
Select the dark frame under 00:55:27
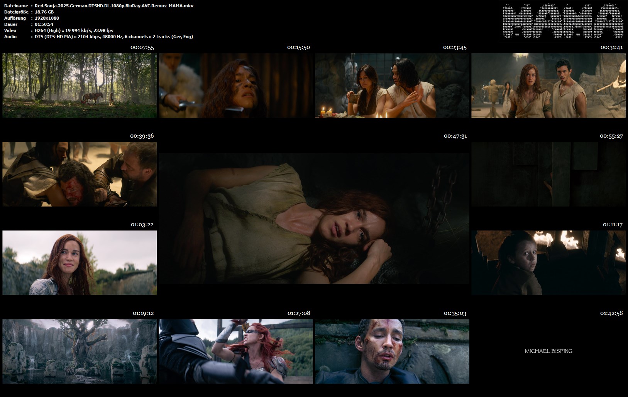point(548,174)
